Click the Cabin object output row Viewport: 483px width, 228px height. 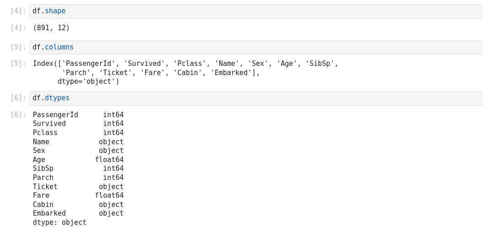78,205
